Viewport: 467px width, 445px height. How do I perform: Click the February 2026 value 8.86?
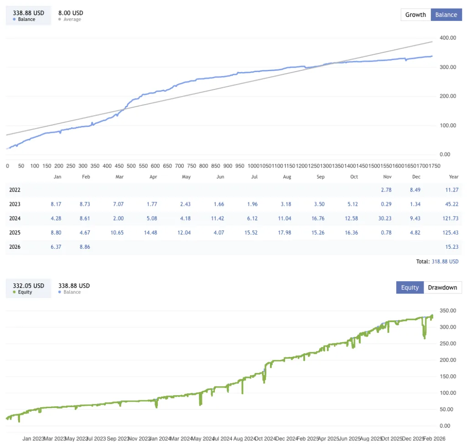(85, 247)
